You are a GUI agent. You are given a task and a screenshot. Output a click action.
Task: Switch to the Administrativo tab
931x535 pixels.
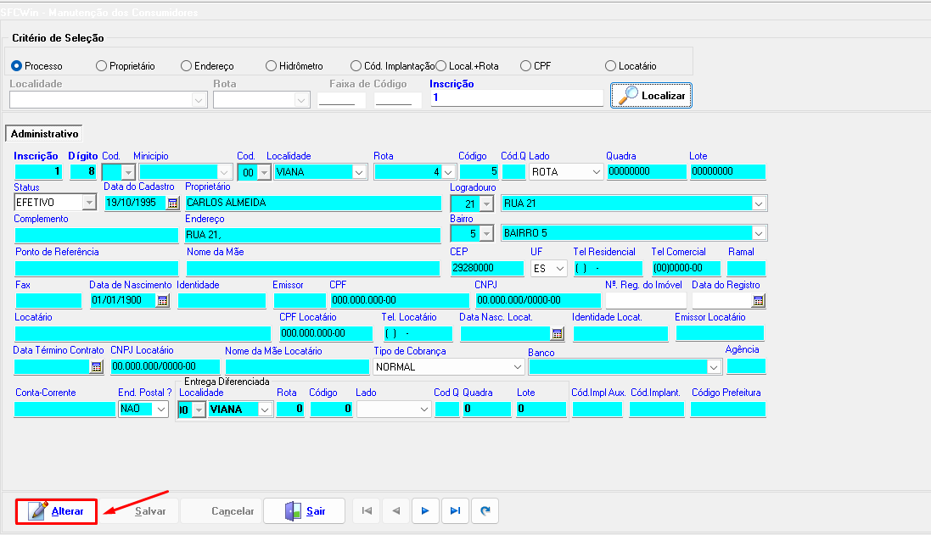coord(44,134)
